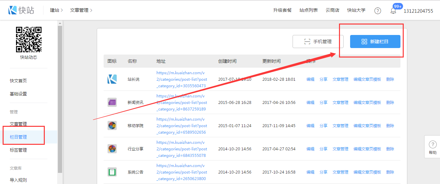The height and width of the screenshot is (184, 440).
Task: Select 栏目管理 in the sidebar
Action: pyautogui.click(x=18, y=137)
